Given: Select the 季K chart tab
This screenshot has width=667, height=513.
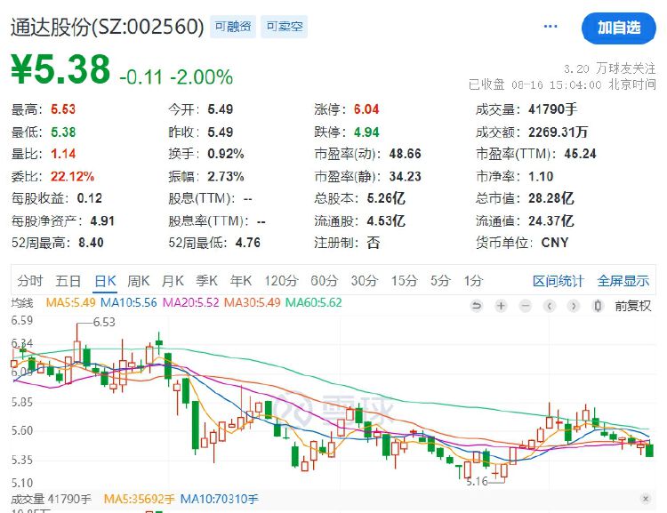Looking at the screenshot, I should click(x=206, y=281).
